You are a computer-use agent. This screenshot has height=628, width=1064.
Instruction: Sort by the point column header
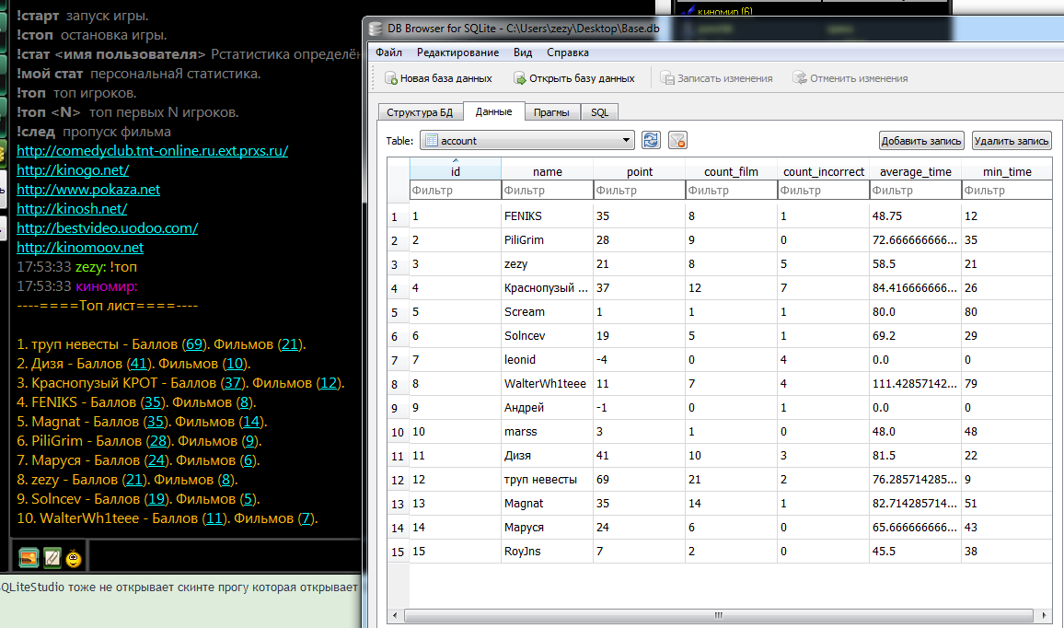tap(639, 171)
